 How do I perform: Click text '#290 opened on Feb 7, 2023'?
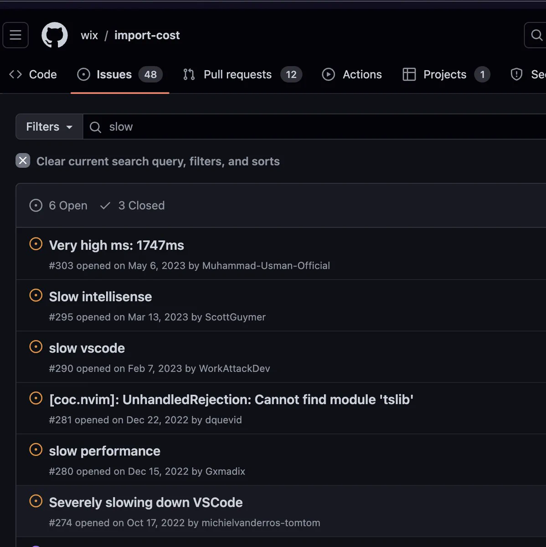pyautogui.click(x=115, y=369)
